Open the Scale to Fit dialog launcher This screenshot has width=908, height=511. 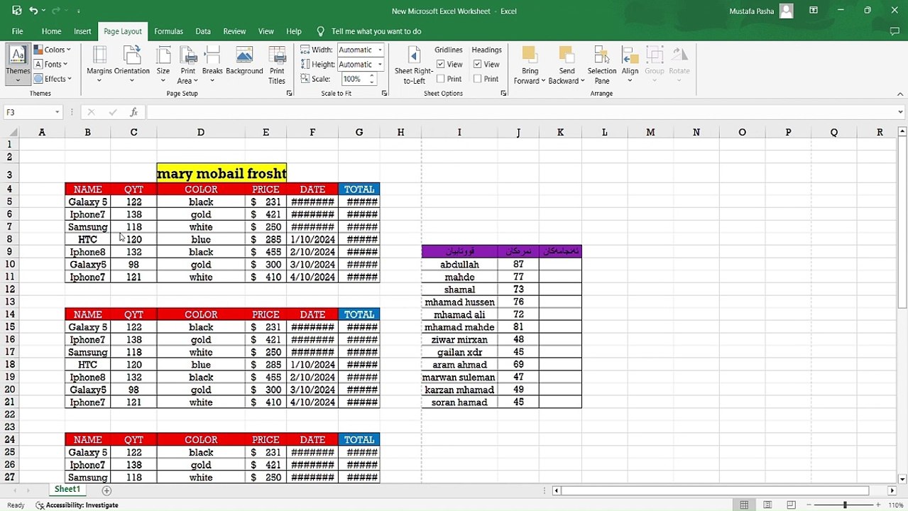[x=384, y=94]
